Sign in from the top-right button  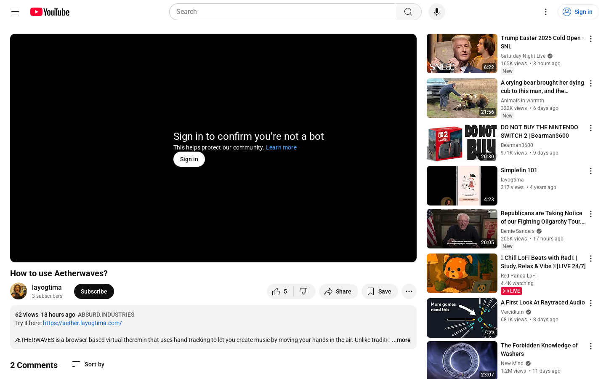click(x=578, y=12)
